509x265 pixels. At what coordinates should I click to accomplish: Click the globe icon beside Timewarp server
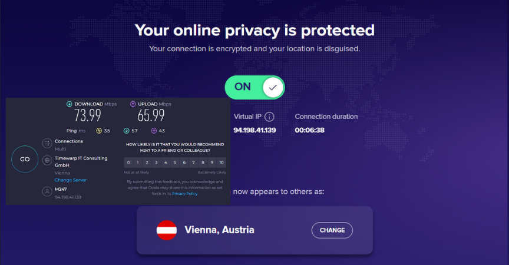coord(47,160)
